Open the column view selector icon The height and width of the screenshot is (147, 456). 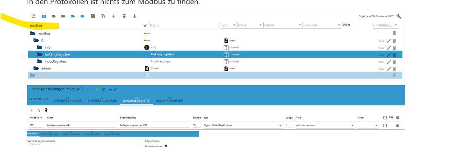click(x=44, y=16)
